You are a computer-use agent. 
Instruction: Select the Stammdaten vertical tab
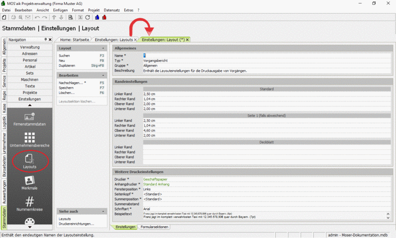pyautogui.click(x=4, y=218)
